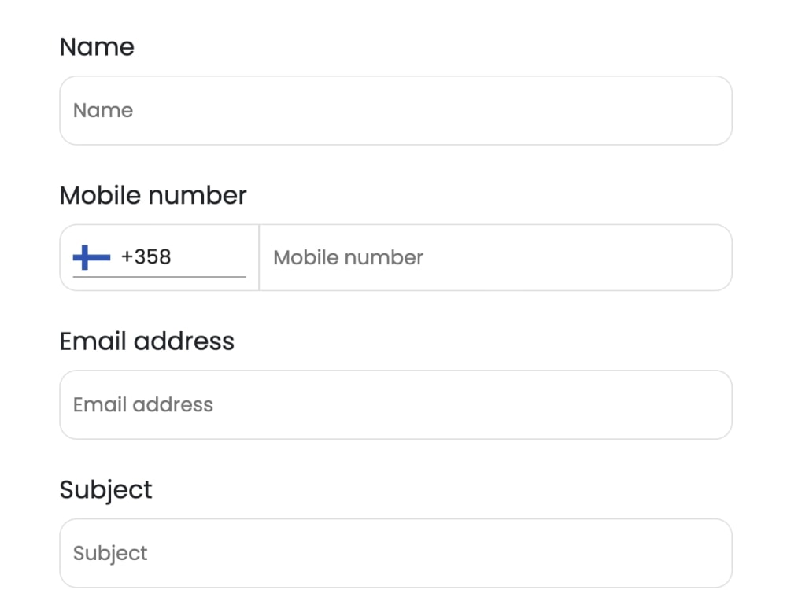Click the underline beneath the country code

pos(159,276)
